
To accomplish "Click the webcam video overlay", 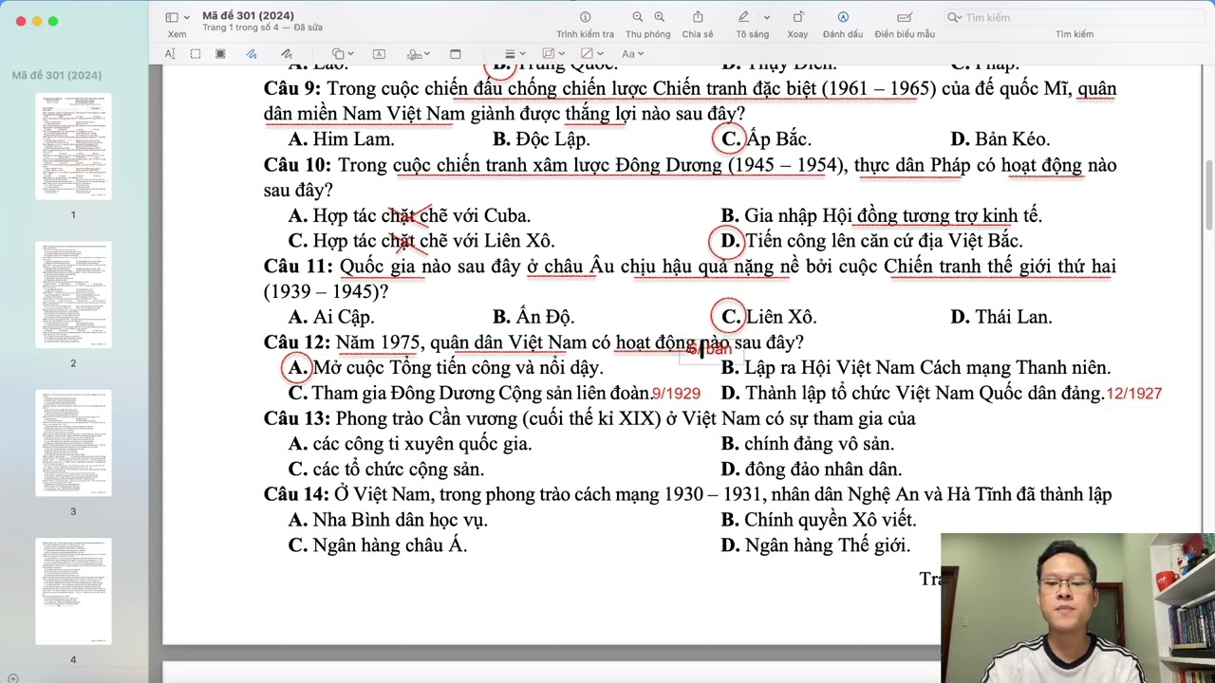I will point(1078,608).
